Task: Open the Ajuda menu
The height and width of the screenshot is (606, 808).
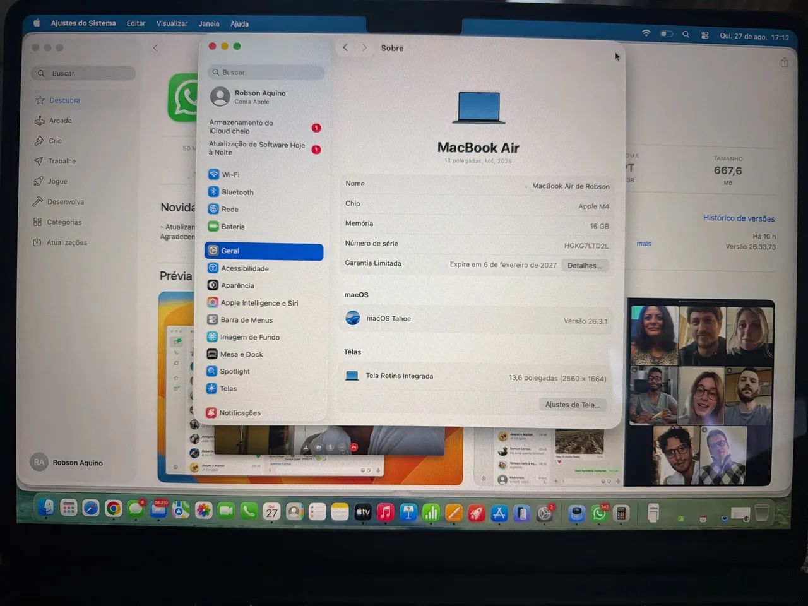Action: coord(239,24)
